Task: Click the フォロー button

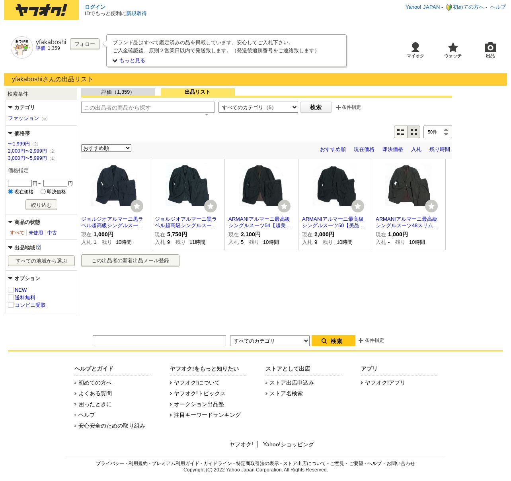Action: click(x=85, y=44)
